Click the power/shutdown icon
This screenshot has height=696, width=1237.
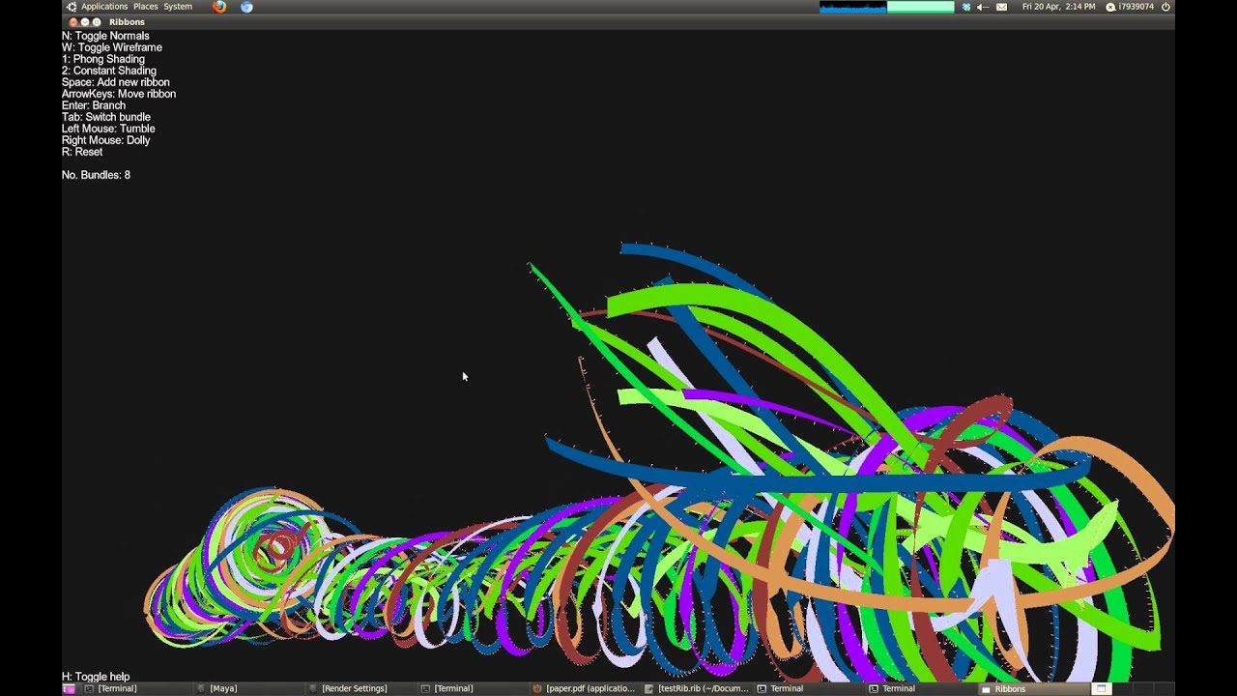tap(1165, 7)
